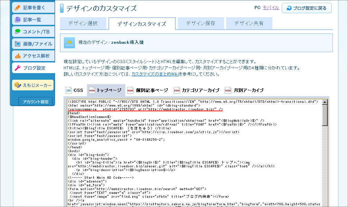
Task: Switch to the デザイン共有 tab
Action: click(249, 23)
